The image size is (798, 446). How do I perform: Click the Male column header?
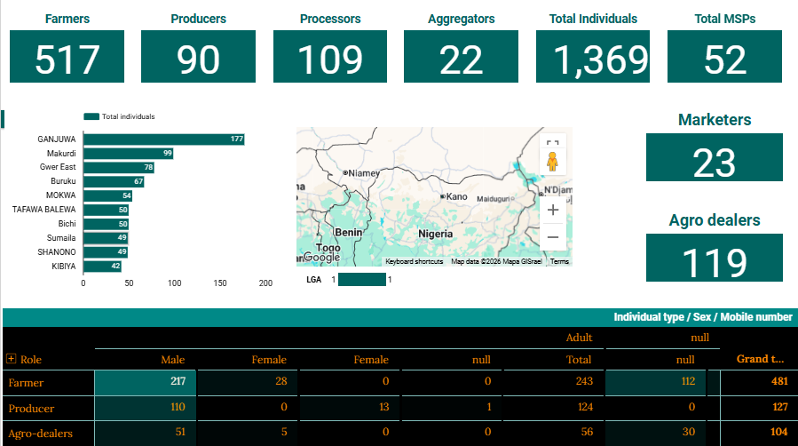pos(172,360)
